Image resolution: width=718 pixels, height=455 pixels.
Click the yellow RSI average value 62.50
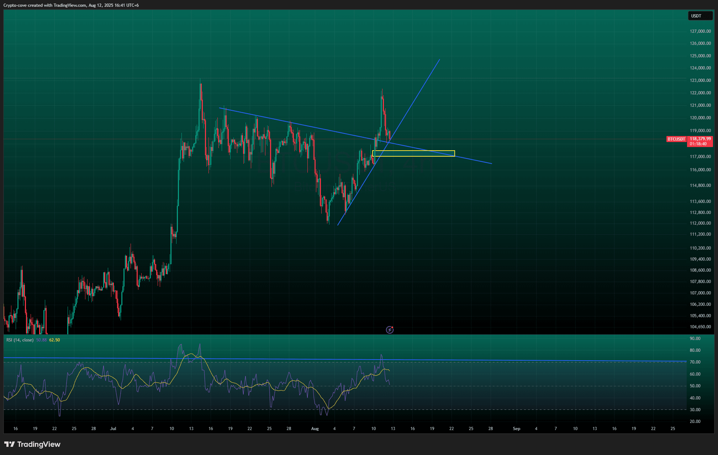point(54,340)
